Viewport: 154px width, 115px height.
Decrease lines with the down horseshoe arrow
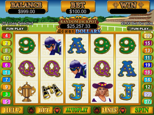click(123, 110)
